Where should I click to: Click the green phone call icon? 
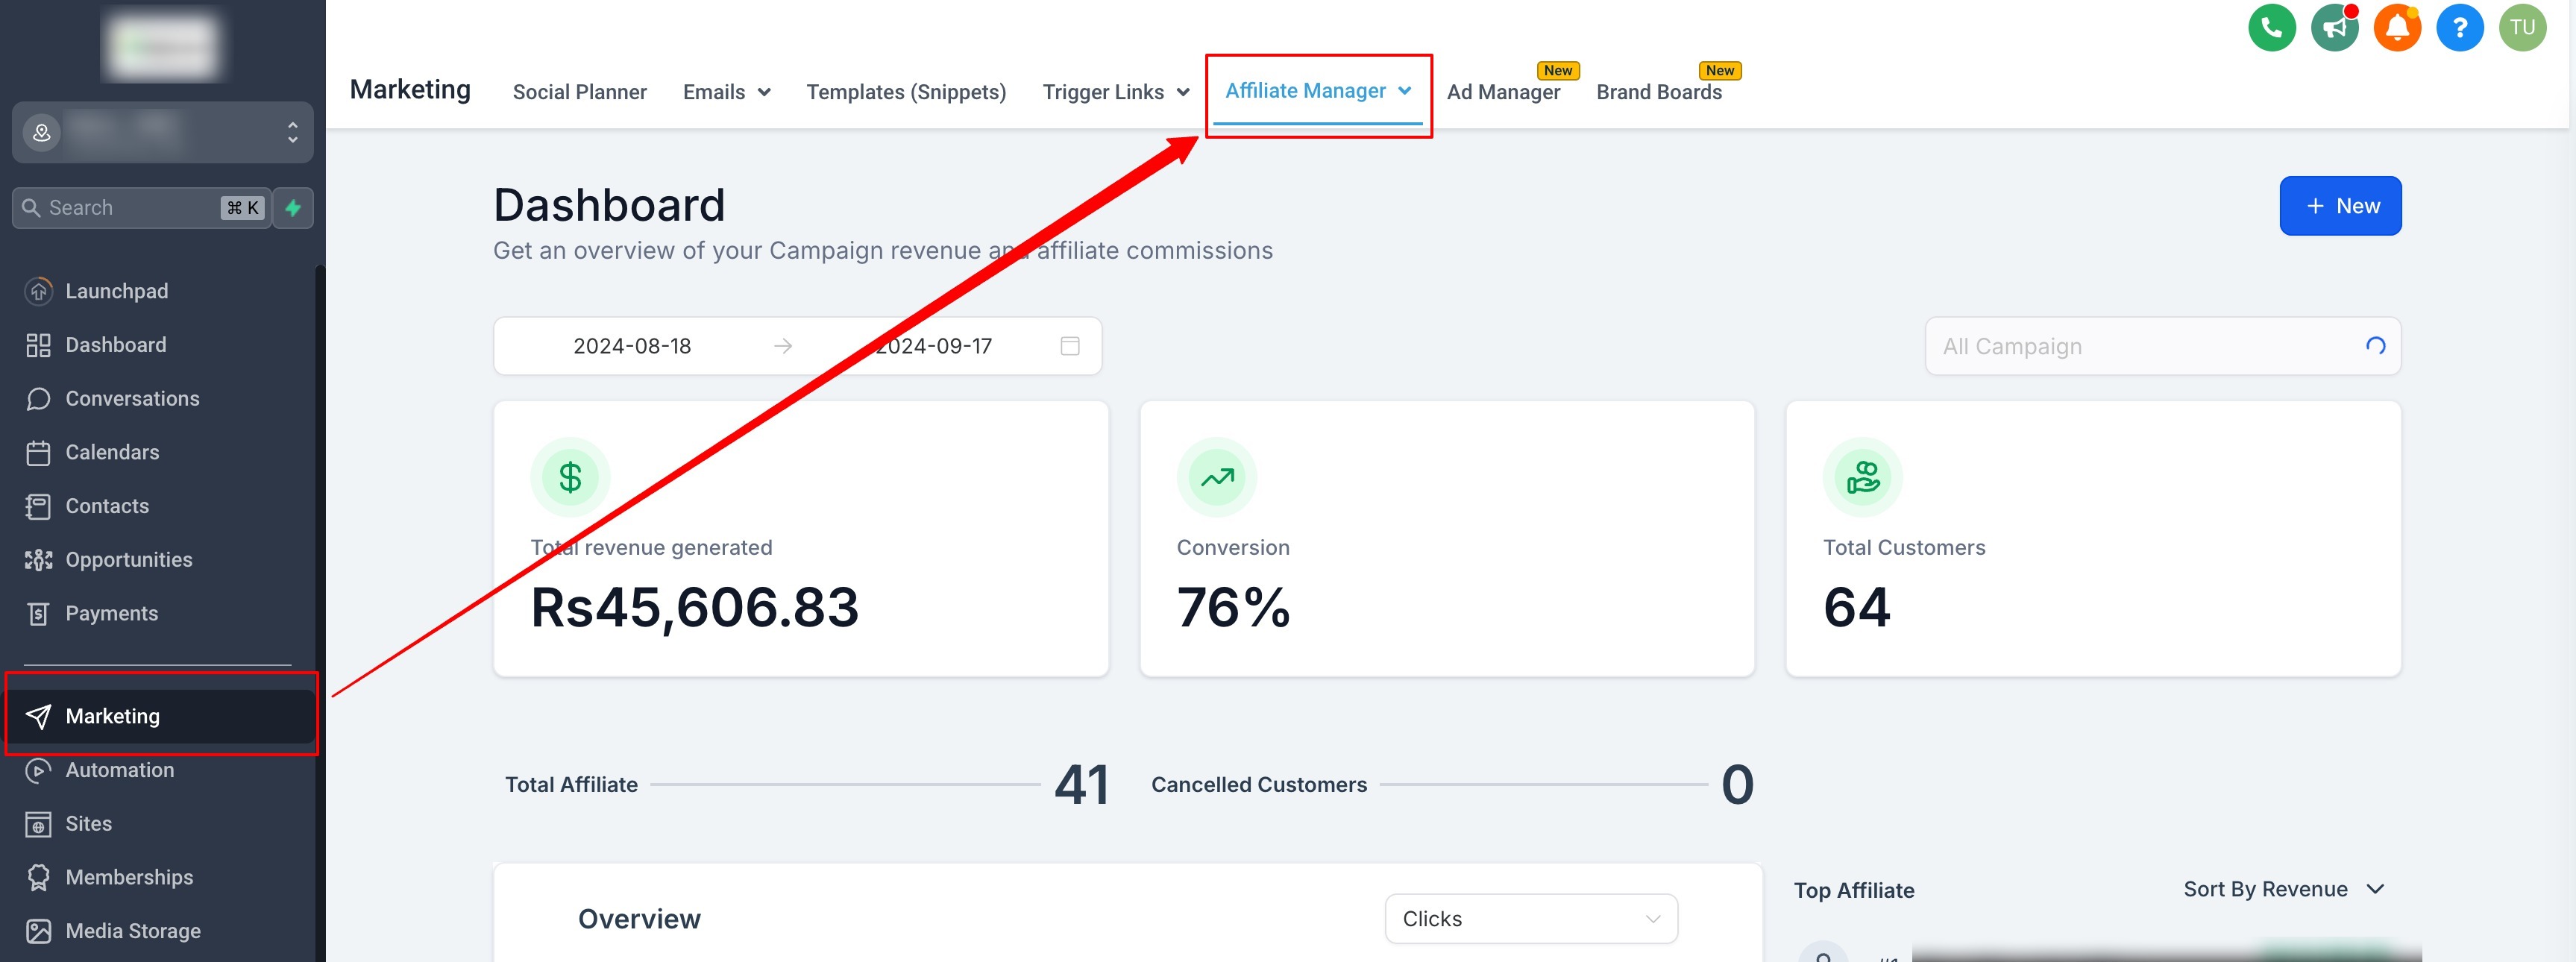tap(2271, 27)
